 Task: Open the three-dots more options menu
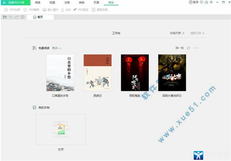pyautogui.click(x=196, y=48)
